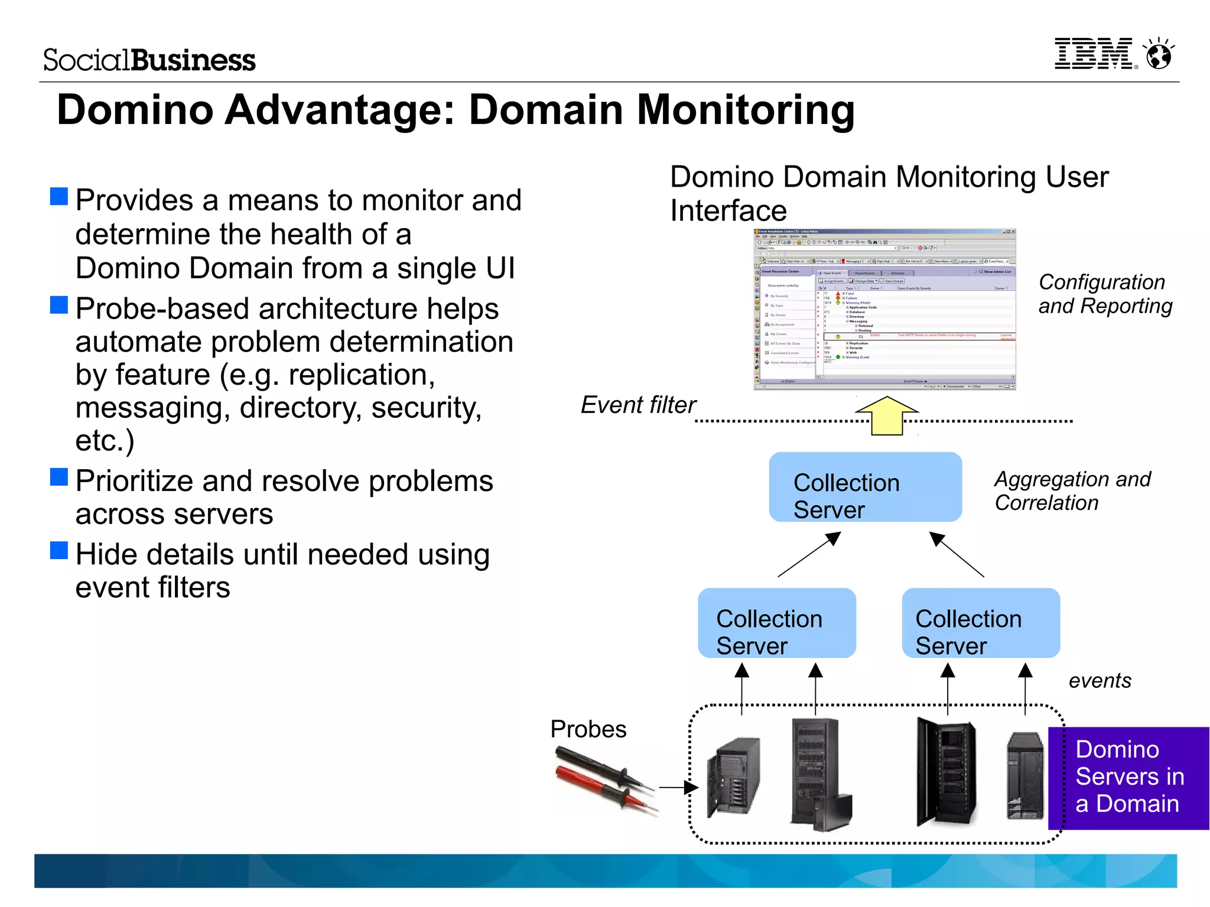The height and width of the screenshot is (907, 1210).
Task: Click the blue bullet beside Probe-based architecture
Action: (x=59, y=305)
